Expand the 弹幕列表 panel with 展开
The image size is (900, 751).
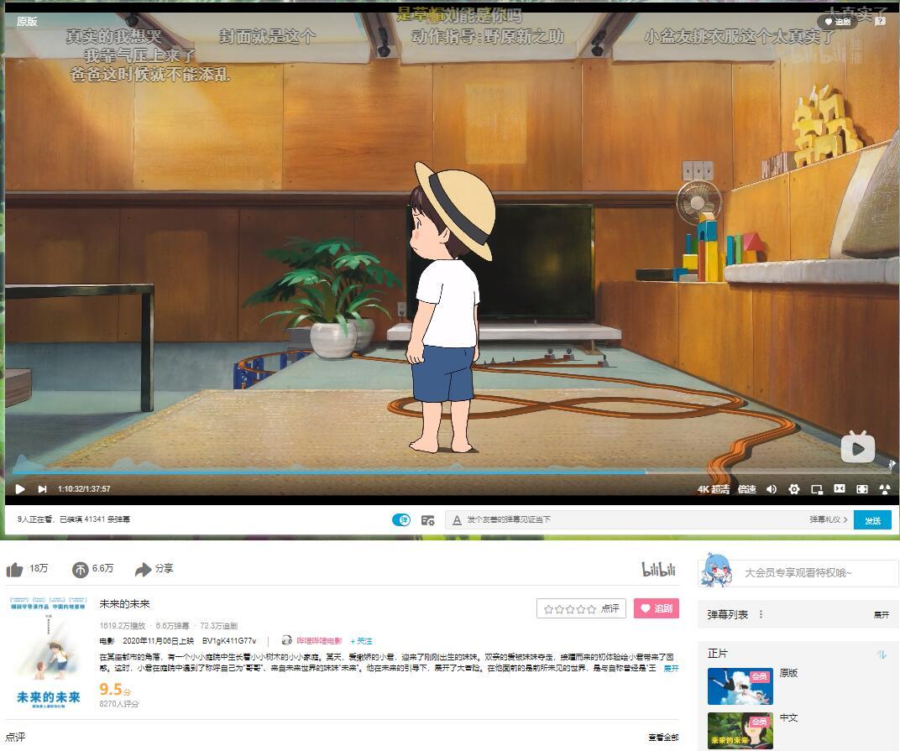(x=881, y=614)
